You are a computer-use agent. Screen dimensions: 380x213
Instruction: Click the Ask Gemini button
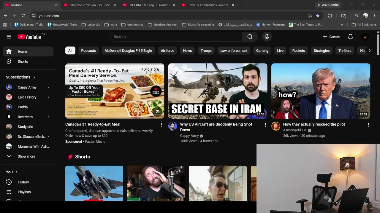(x=328, y=5)
